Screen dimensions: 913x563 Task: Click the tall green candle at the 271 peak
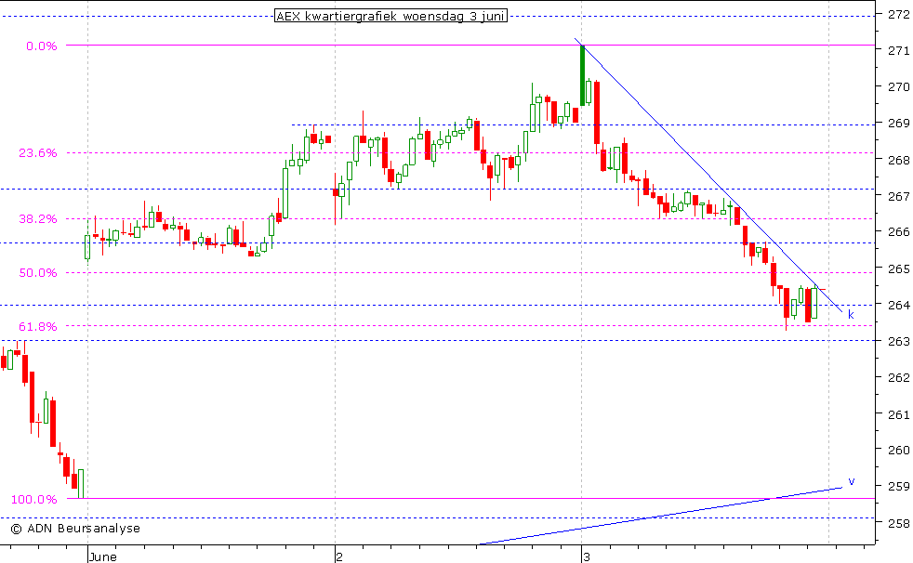(x=582, y=75)
